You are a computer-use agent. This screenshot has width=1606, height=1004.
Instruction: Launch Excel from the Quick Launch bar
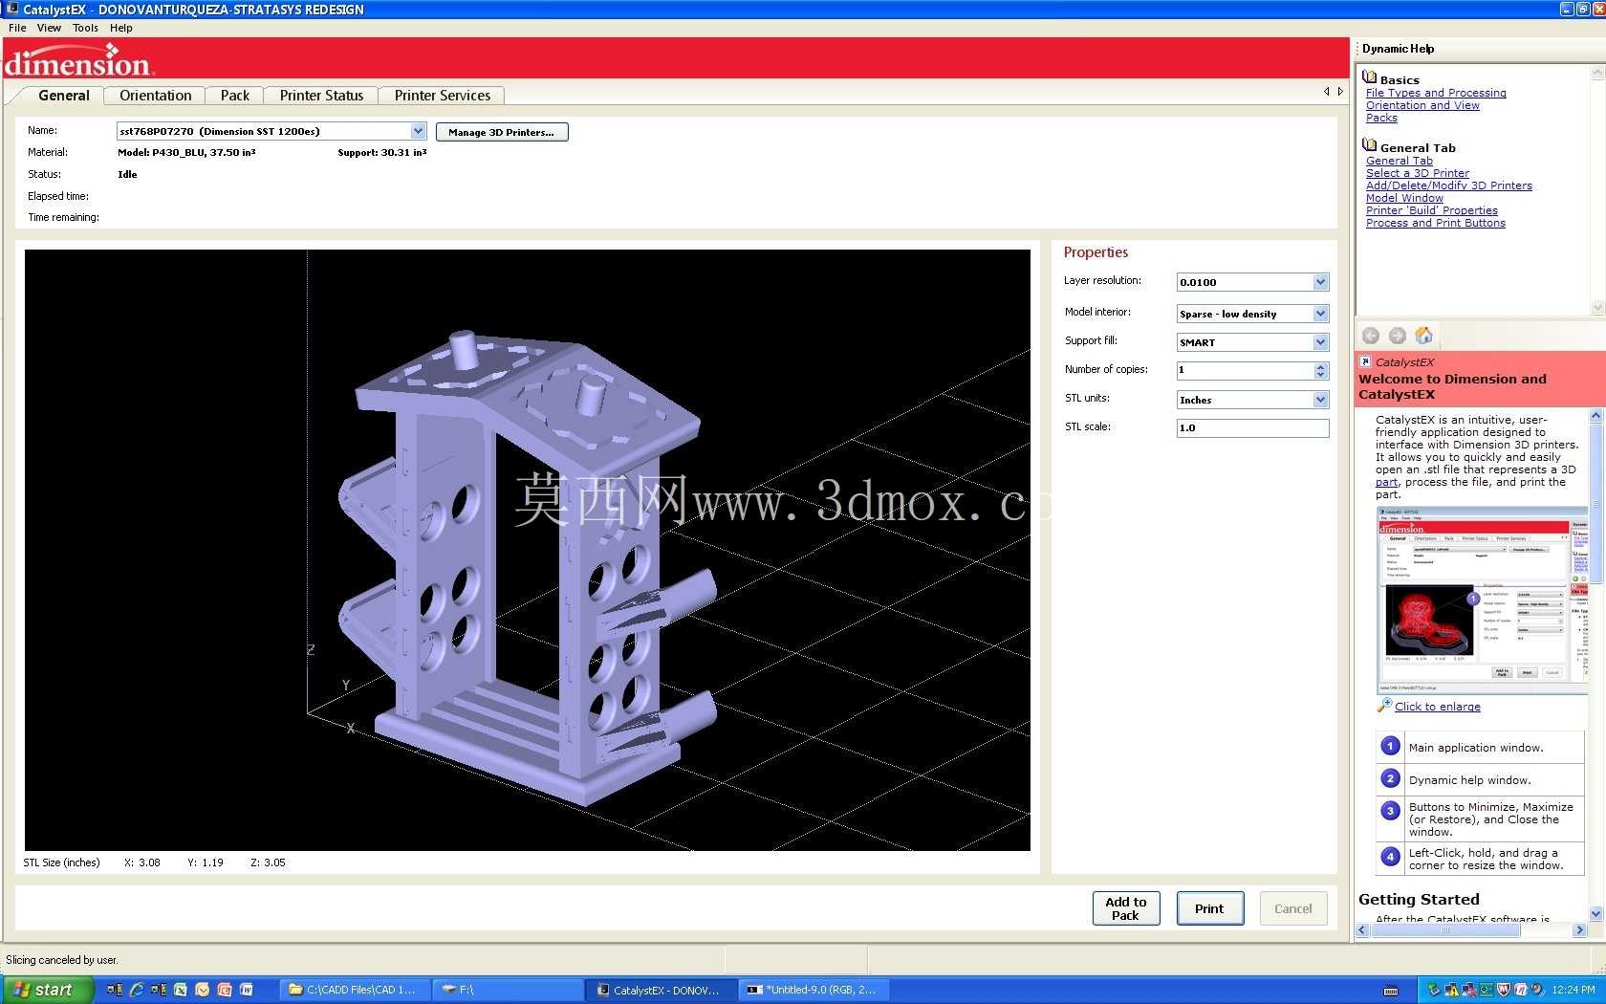pyautogui.click(x=180, y=990)
